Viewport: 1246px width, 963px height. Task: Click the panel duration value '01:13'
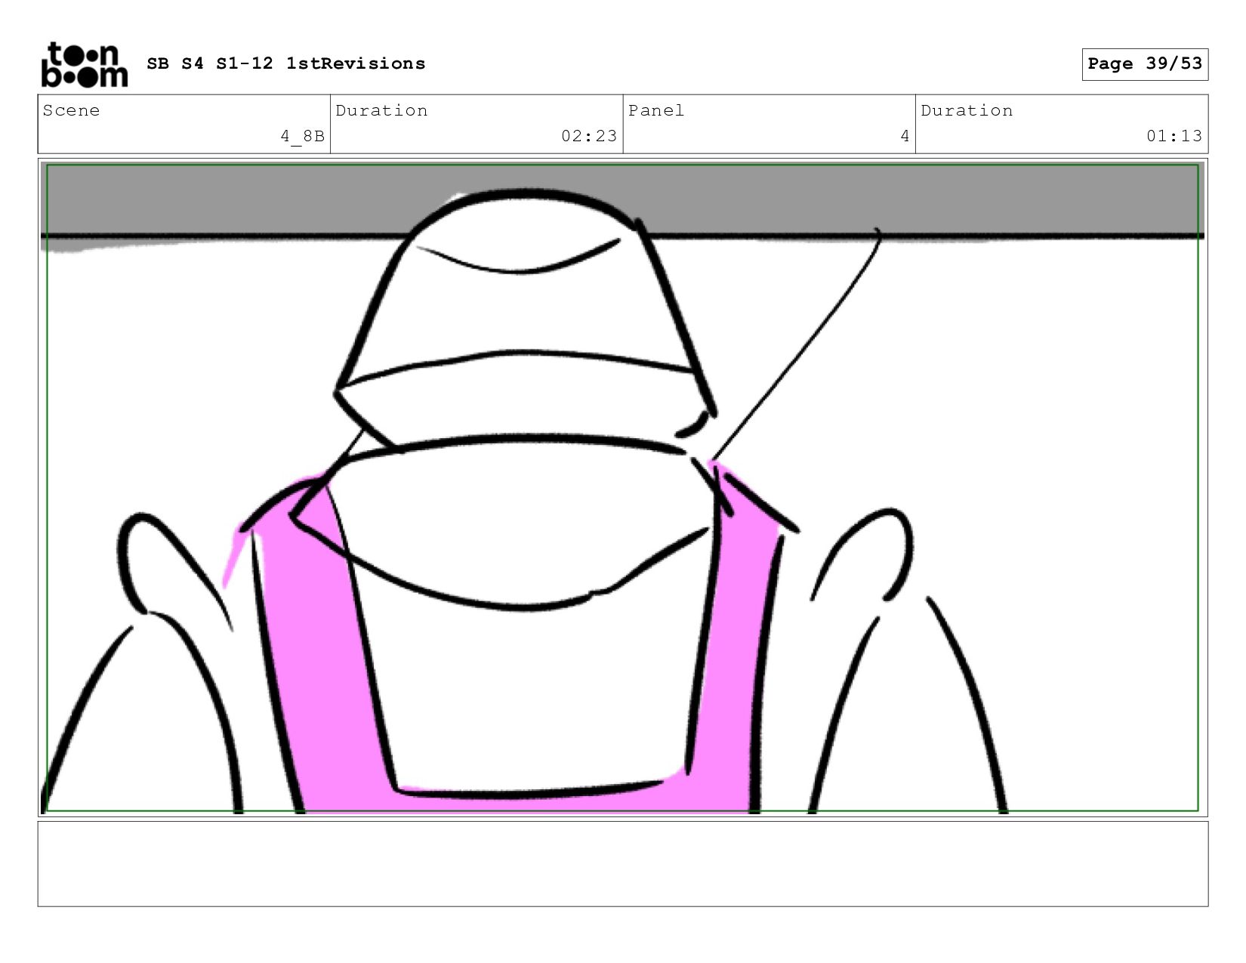tap(1174, 136)
